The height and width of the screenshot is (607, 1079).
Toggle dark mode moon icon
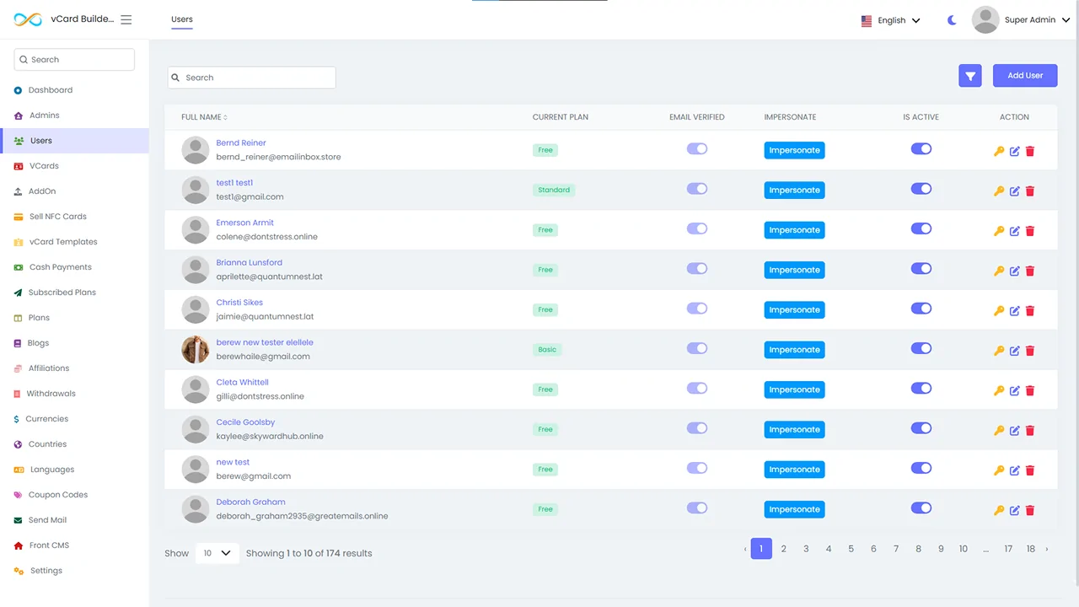coord(952,20)
